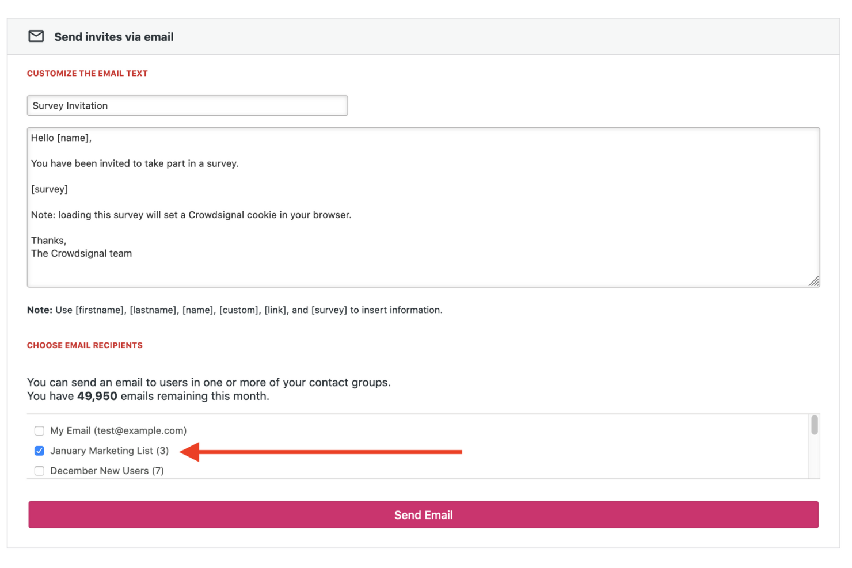Click the [survey] placeholder in the message
Viewport: 852px width, 568px height.
pos(50,189)
